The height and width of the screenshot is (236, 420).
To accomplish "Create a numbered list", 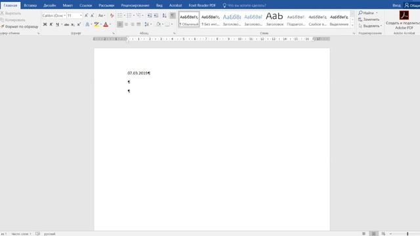I will (x=129, y=16).
